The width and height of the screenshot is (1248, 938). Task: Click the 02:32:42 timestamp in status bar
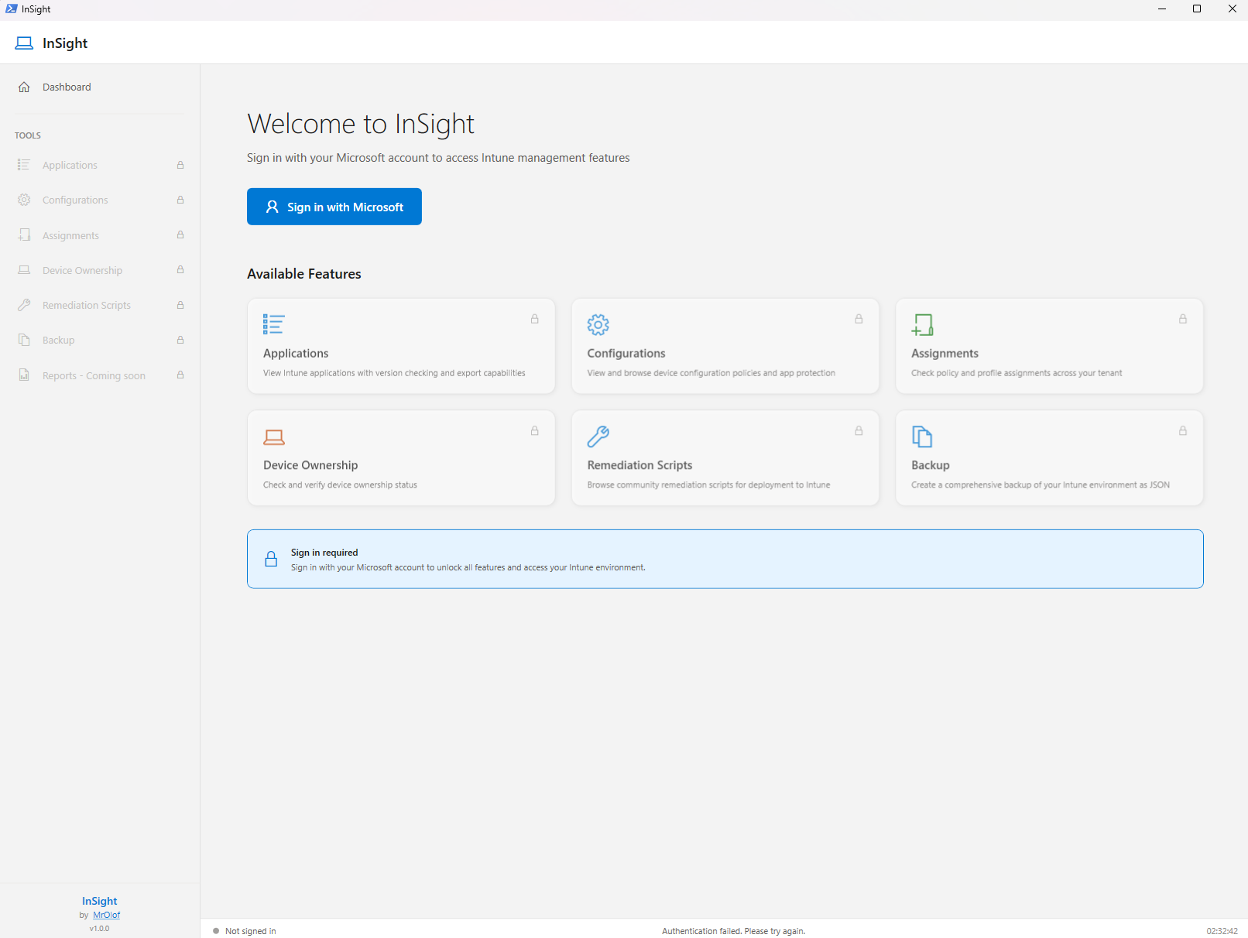click(1222, 931)
